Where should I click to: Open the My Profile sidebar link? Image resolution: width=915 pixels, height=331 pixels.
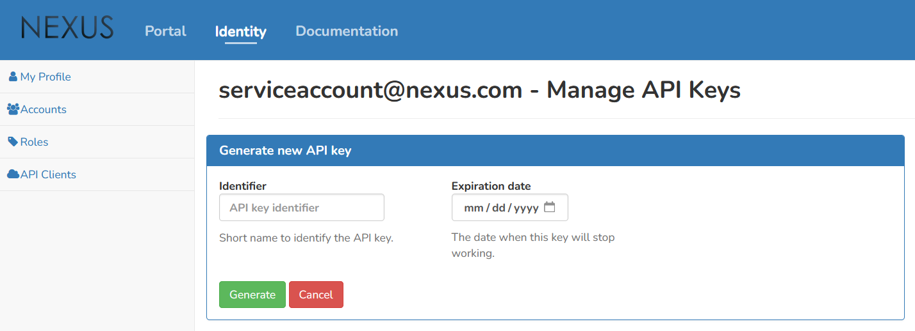click(45, 77)
